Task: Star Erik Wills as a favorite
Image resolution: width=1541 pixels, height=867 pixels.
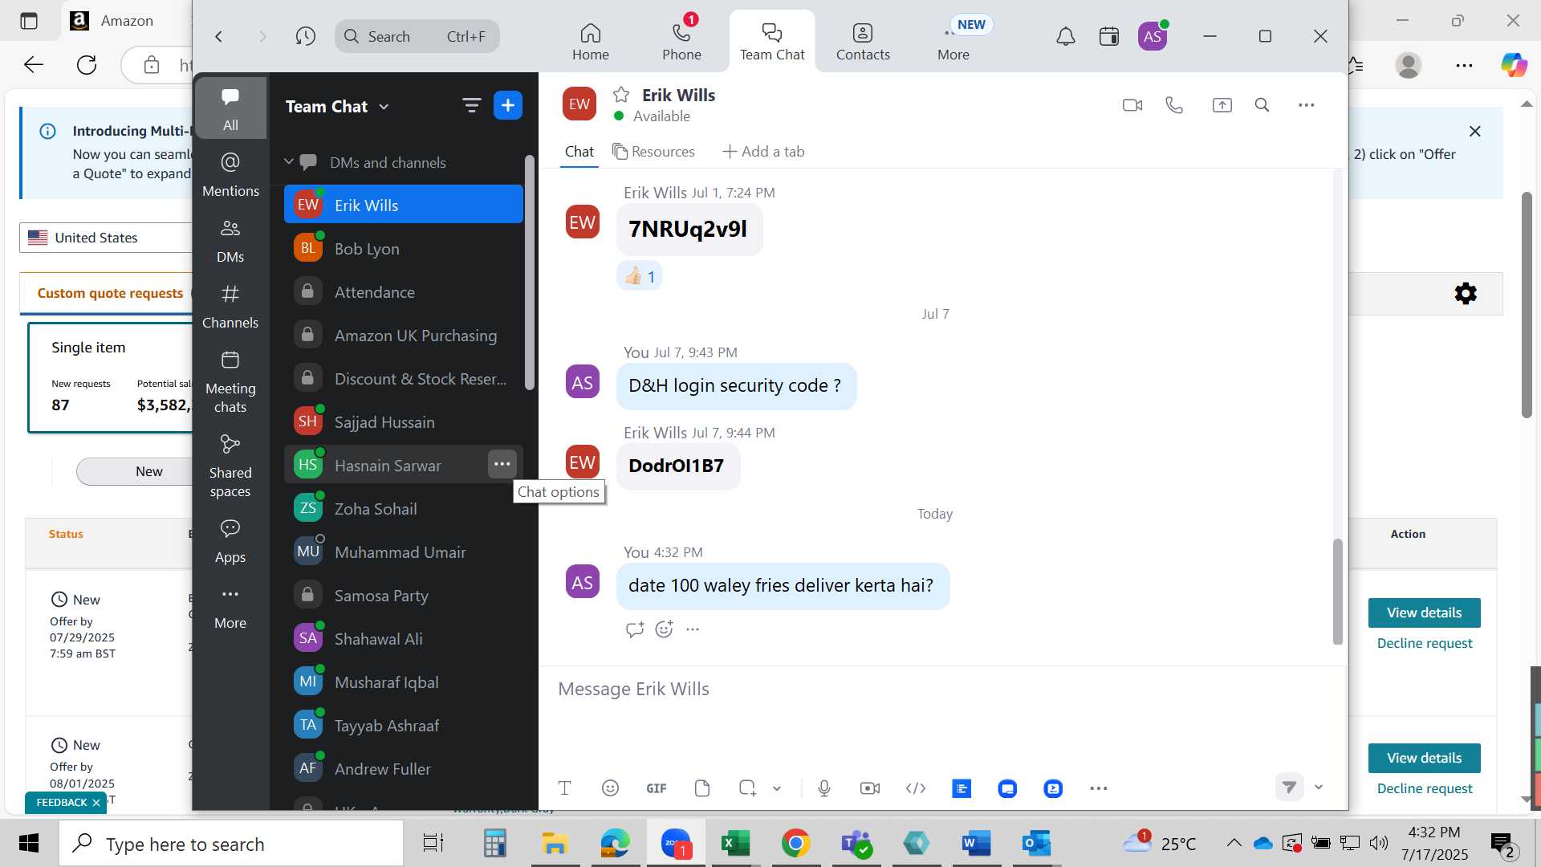Action: (x=621, y=95)
